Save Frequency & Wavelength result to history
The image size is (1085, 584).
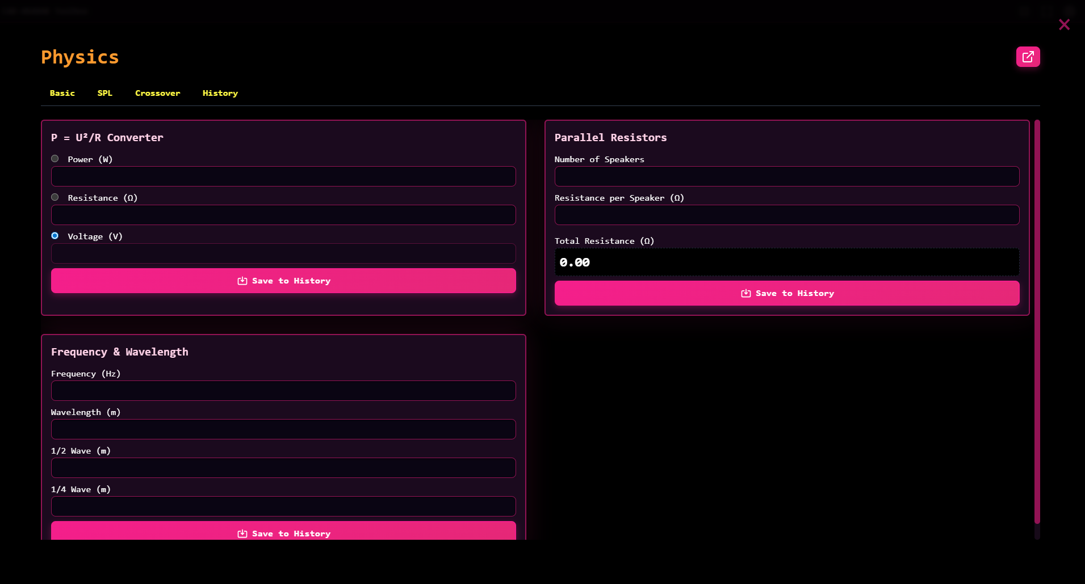283,532
